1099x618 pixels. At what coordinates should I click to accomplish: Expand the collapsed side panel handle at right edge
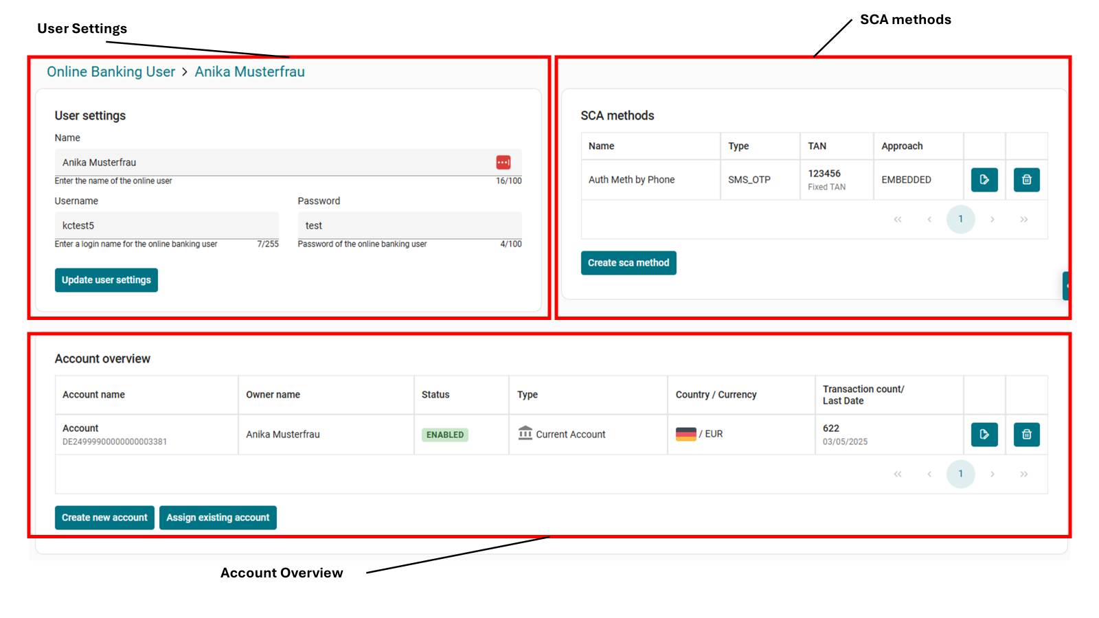tap(1066, 286)
